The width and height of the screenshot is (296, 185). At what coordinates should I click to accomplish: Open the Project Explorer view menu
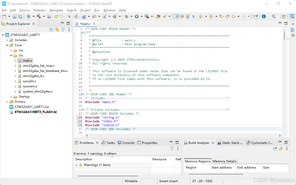click(x=69, y=30)
